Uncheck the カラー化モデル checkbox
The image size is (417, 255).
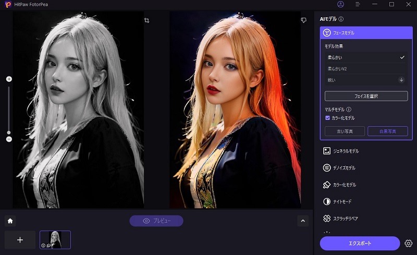coord(327,118)
